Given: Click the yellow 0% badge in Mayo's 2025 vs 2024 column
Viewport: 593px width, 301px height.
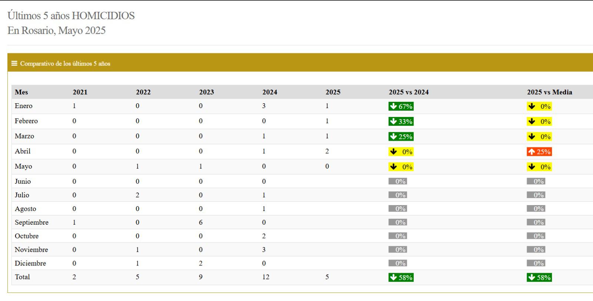Looking at the screenshot, I should (x=401, y=167).
